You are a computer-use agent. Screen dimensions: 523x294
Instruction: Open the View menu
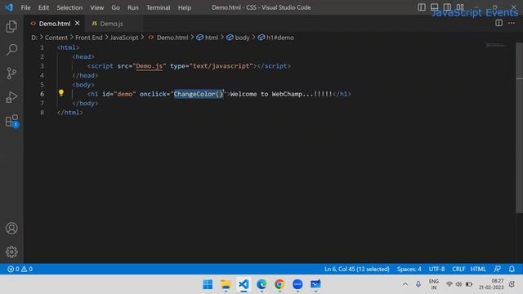(x=96, y=7)
